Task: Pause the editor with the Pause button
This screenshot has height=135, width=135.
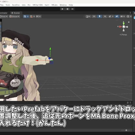Action: tap(67, 9)
